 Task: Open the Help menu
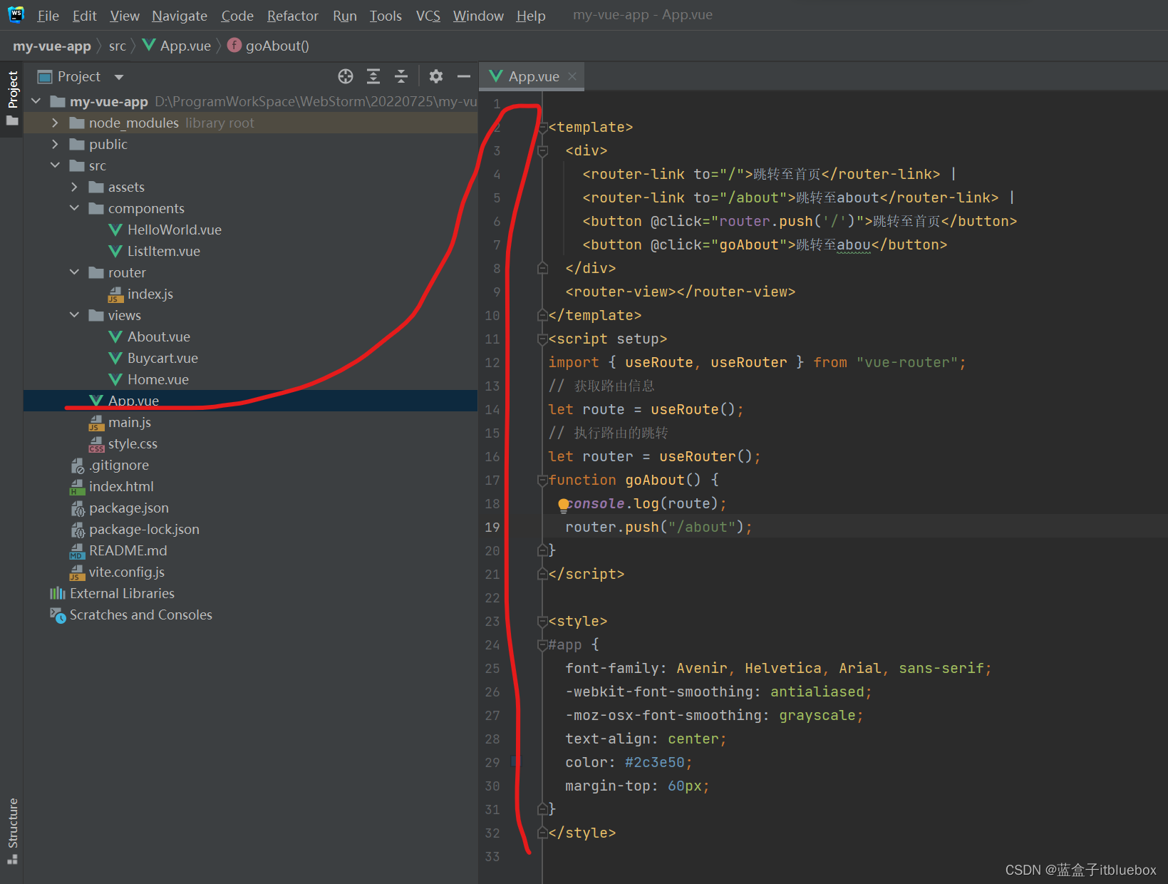(531, 16)
